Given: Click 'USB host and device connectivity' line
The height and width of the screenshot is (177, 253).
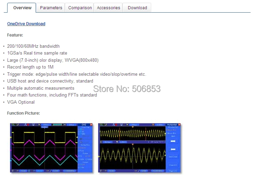Looking at the screenshot, I should pyautogui.click(x=50, y=81).
